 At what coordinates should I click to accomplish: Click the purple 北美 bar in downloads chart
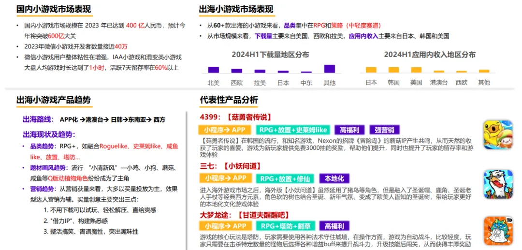coord(213,70)
